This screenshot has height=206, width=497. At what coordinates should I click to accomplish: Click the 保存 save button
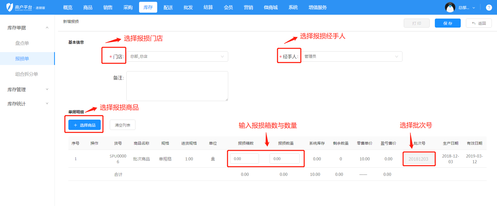448,23
